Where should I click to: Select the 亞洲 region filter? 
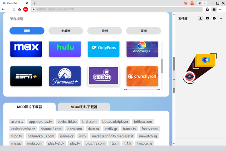tap(144, 31)
